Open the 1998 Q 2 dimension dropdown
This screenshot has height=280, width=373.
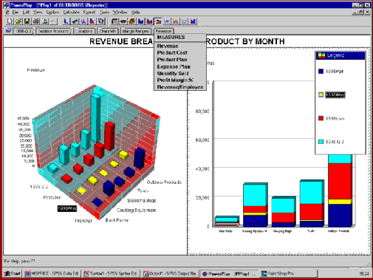[x=24, y=31]
